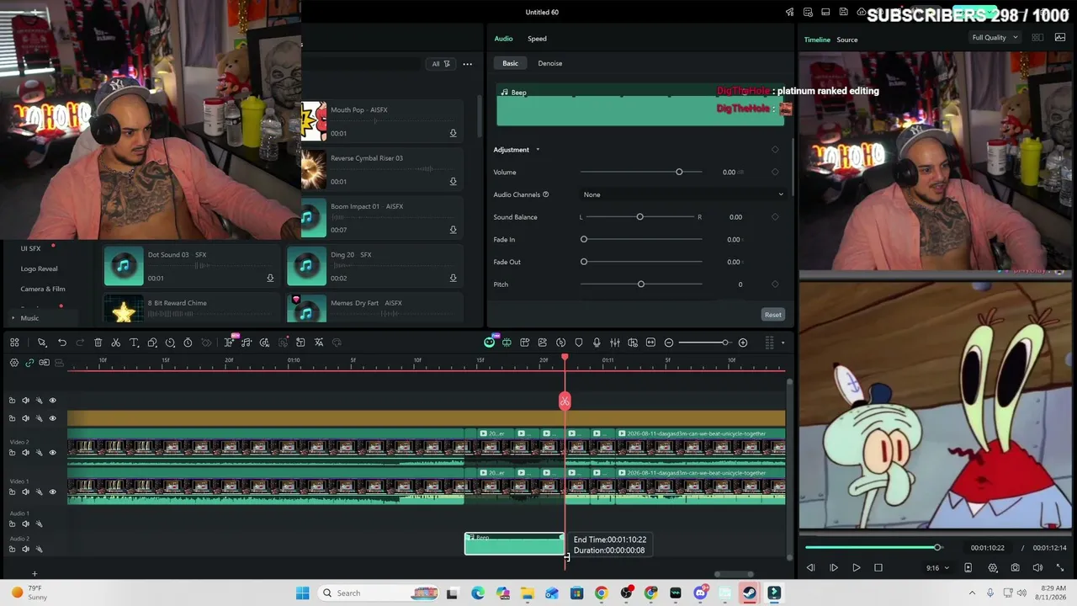Viewport: 1077px width, 606px height.
Task: Select the Audio properties tab
Action: 503,39
